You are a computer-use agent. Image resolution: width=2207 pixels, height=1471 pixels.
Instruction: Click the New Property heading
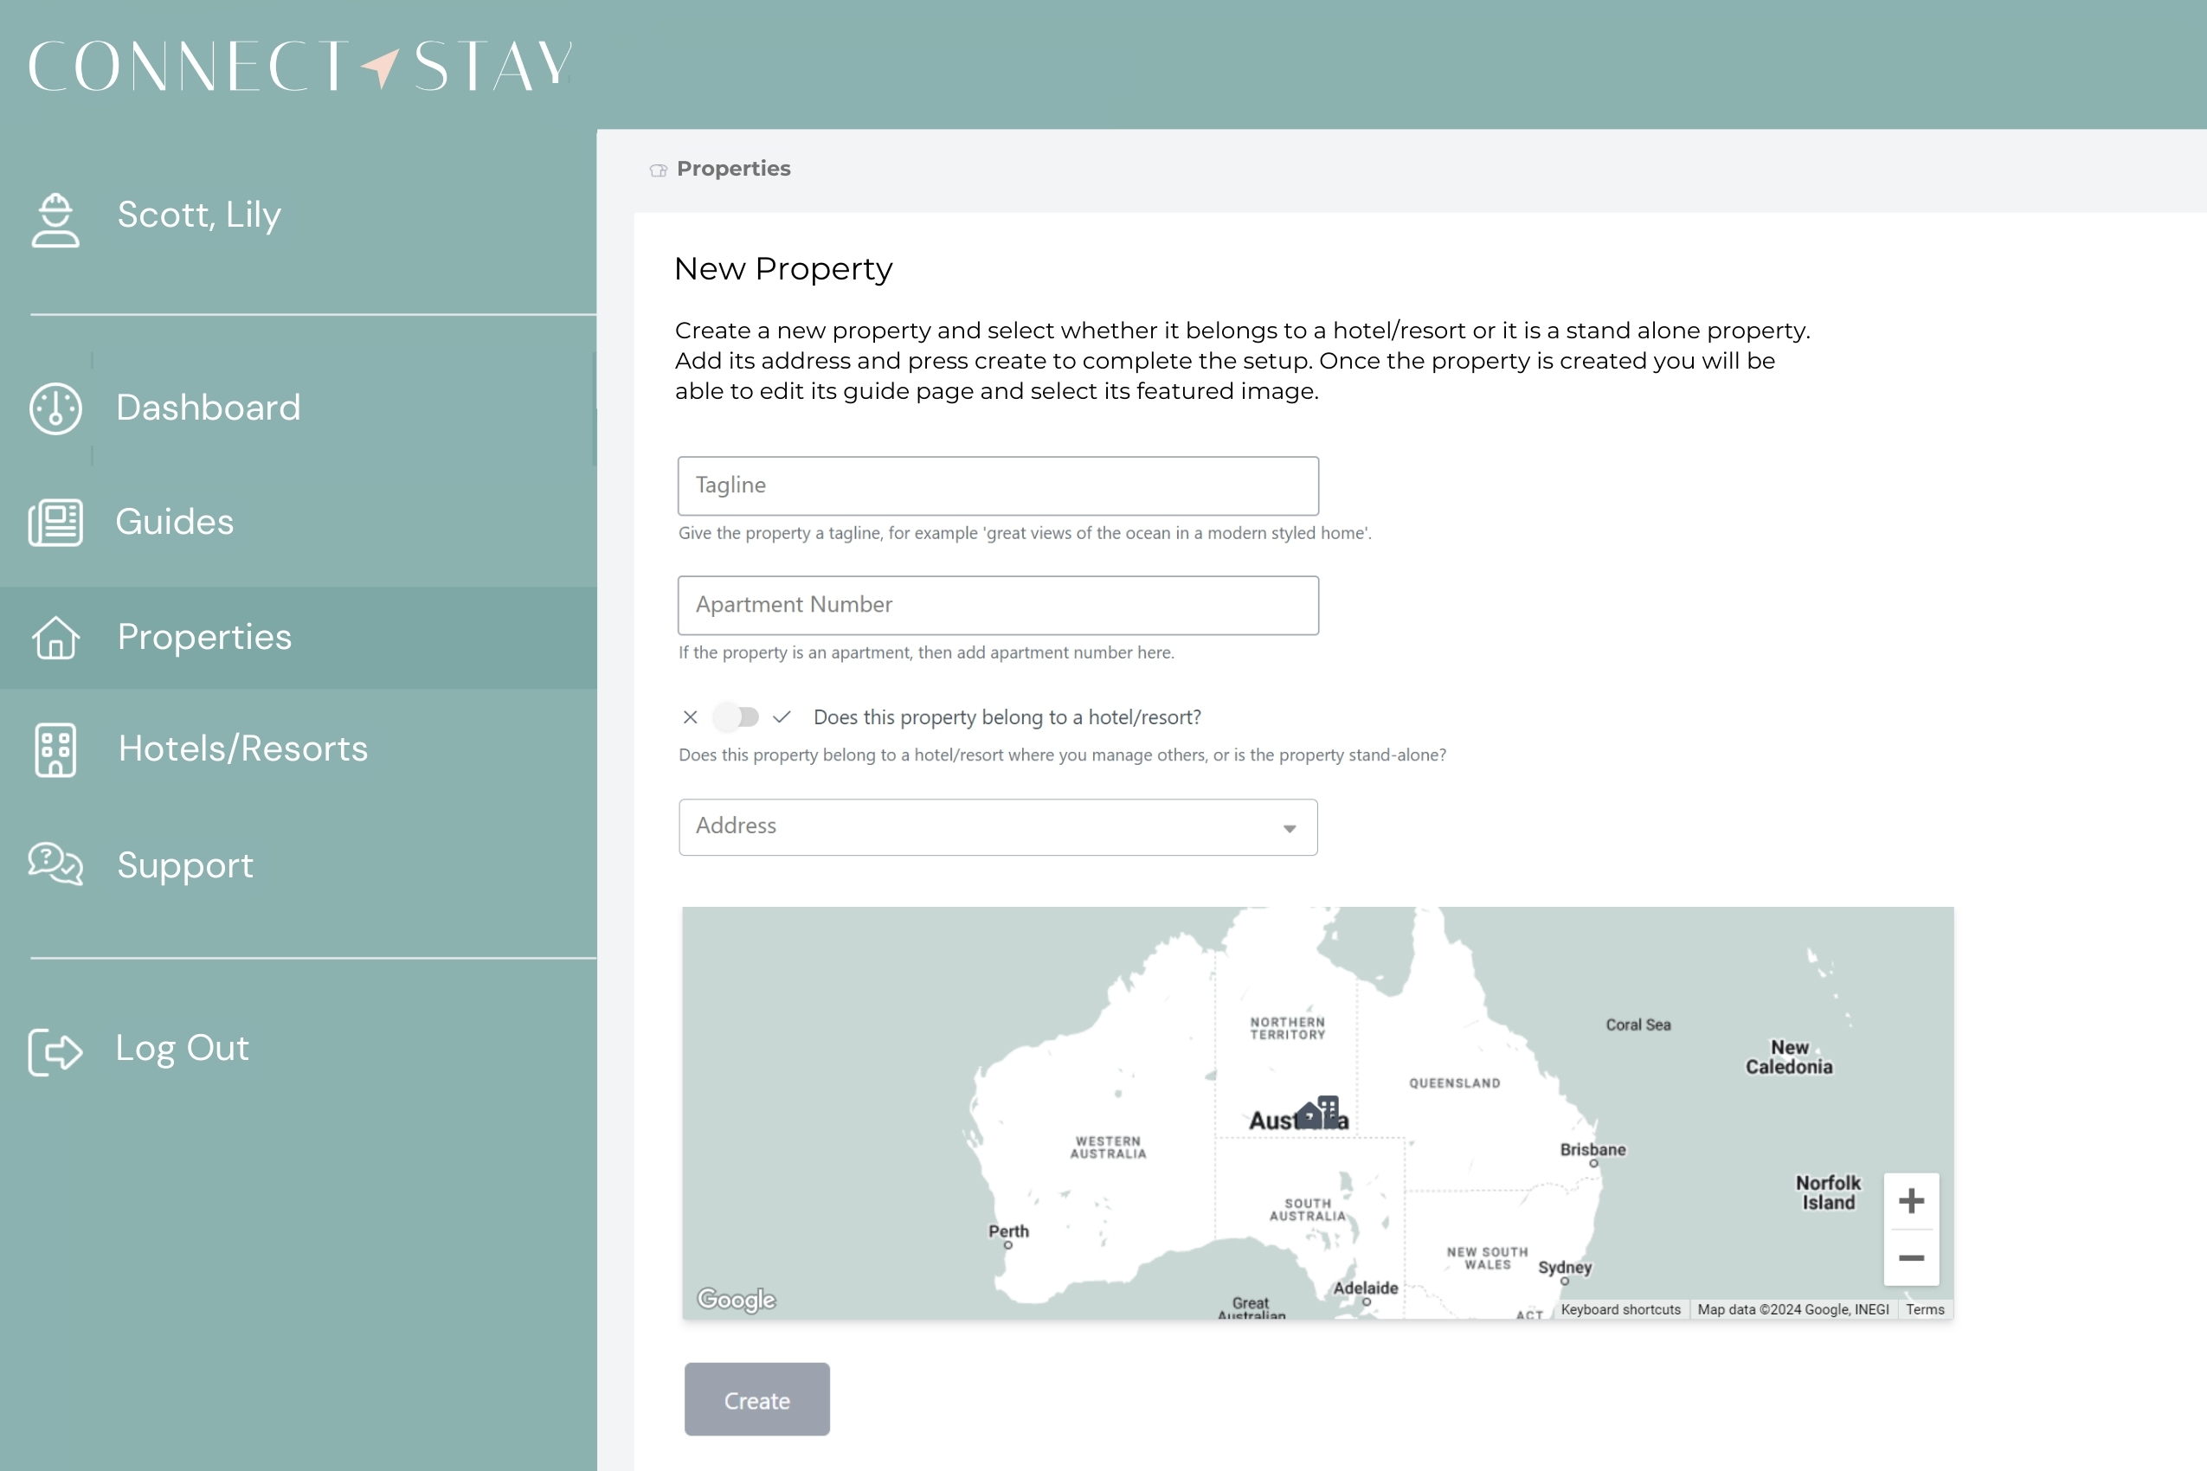[782, 269]
